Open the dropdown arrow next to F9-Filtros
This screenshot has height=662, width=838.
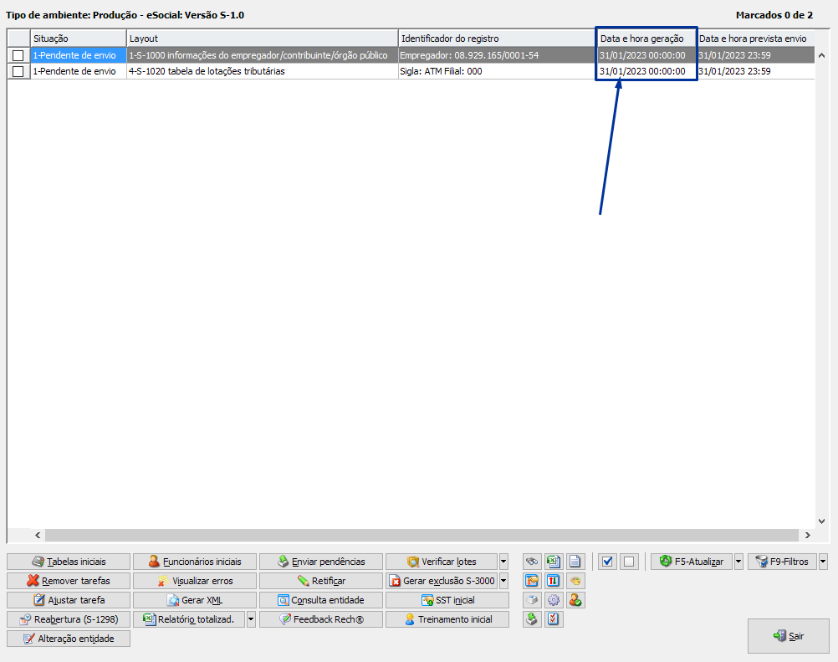(x=823, y=562)
